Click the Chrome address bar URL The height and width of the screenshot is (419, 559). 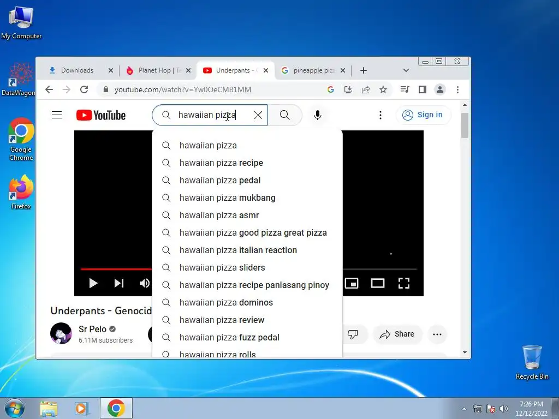(182, 89)
